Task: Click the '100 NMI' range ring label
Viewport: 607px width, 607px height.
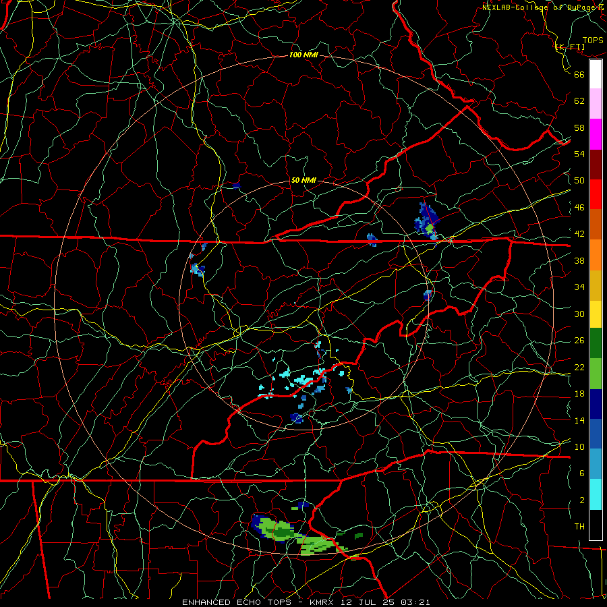Action: [303, 55]
